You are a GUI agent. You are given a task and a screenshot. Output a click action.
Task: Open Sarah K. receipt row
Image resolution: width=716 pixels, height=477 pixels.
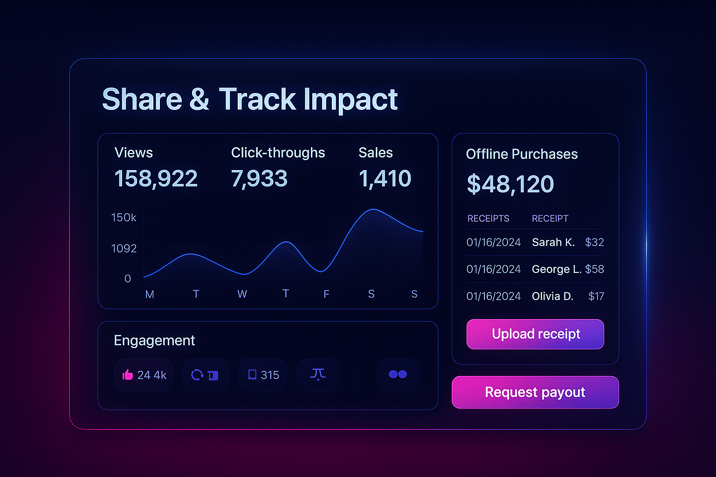[535, 242]
